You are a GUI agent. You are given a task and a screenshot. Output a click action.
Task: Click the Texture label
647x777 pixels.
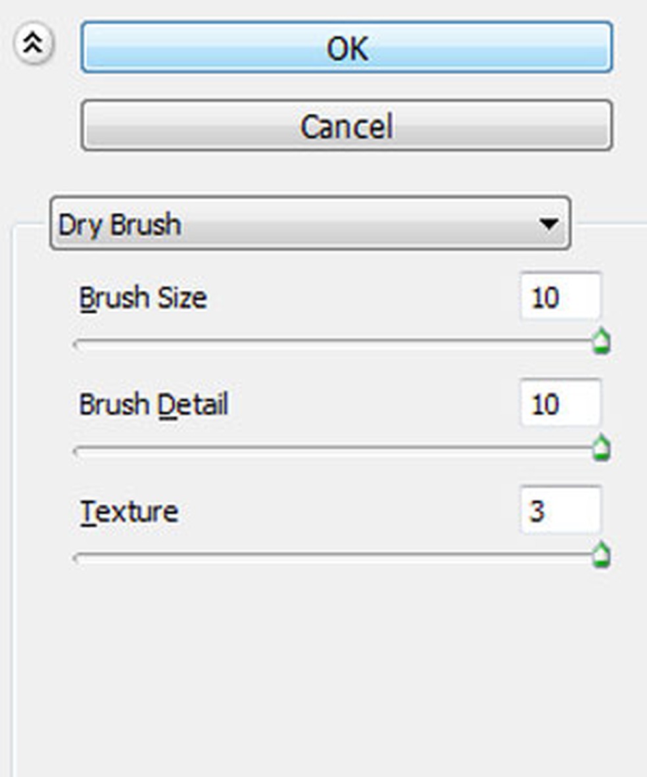(129, 511)
